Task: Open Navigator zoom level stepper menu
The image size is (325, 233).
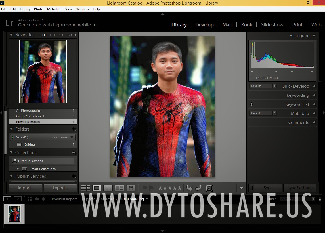Action: click(75, 35)
